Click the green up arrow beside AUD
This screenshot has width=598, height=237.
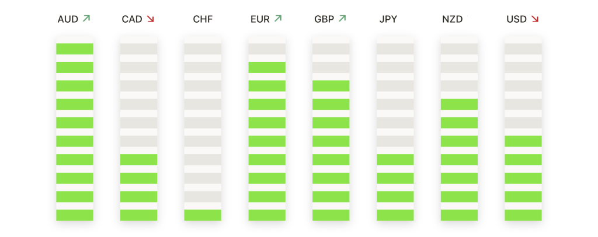point(86,18)
